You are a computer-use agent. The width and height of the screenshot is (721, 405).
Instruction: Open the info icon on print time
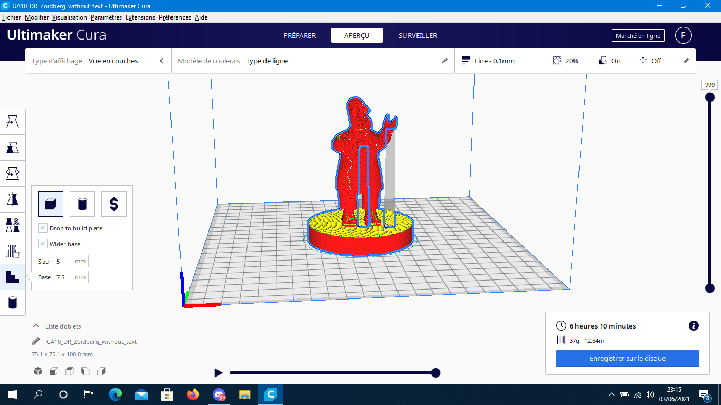click(x=694, y=326)
